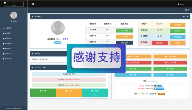The width and height of the screenshot is (192, 110).
Task: Click the green 购买VIP button
Action: coord(178,31)
